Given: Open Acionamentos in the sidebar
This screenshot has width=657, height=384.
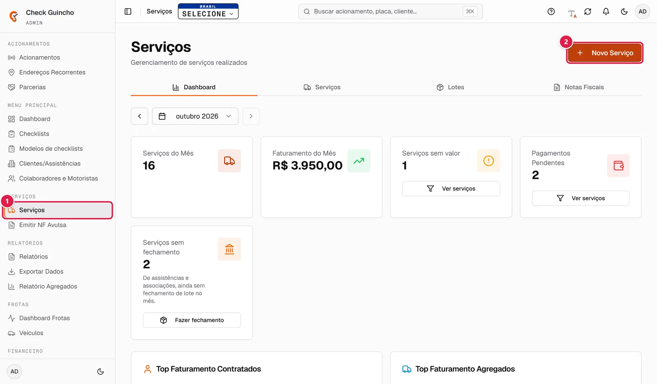Looking at the screenshot, I should tap(57, 57).
